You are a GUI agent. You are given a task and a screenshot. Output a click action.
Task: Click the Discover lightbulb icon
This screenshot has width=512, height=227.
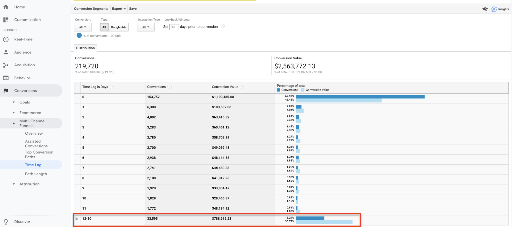point(6,222)
